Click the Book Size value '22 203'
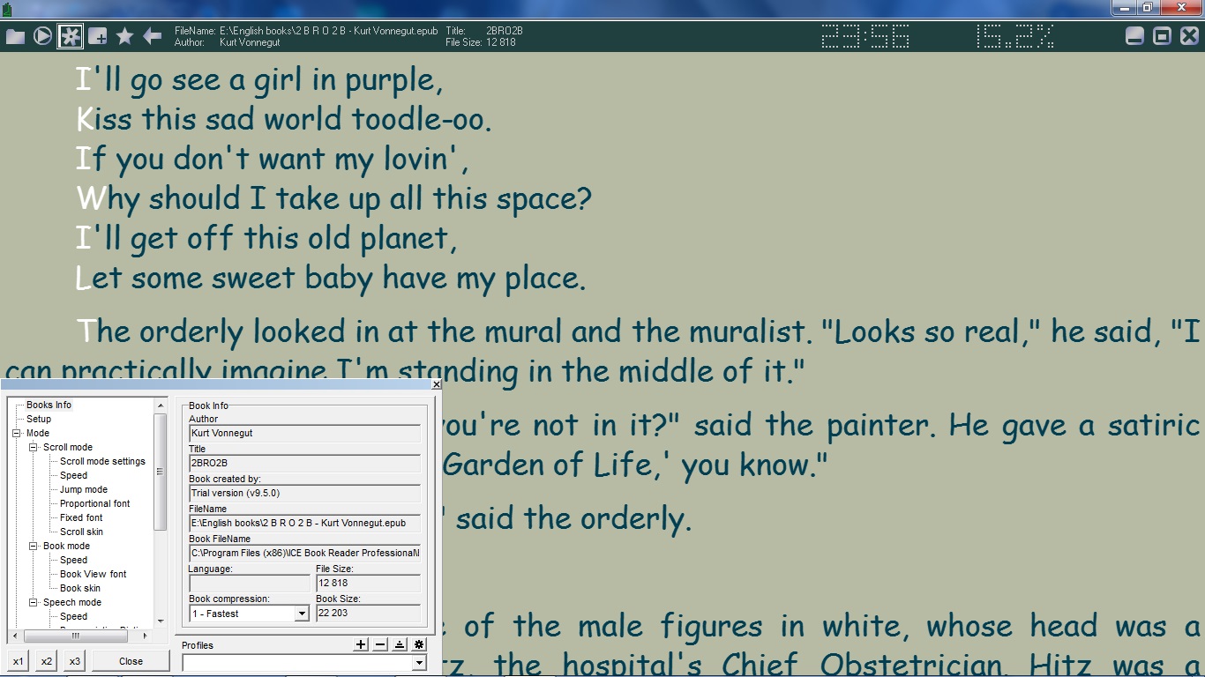Screen dimensions: 1205x677 click(x=369, y=614)
